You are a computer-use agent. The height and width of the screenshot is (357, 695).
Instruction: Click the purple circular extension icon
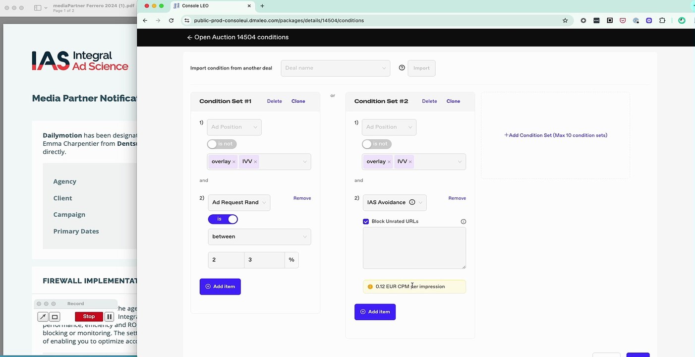[x=649, y=20]
